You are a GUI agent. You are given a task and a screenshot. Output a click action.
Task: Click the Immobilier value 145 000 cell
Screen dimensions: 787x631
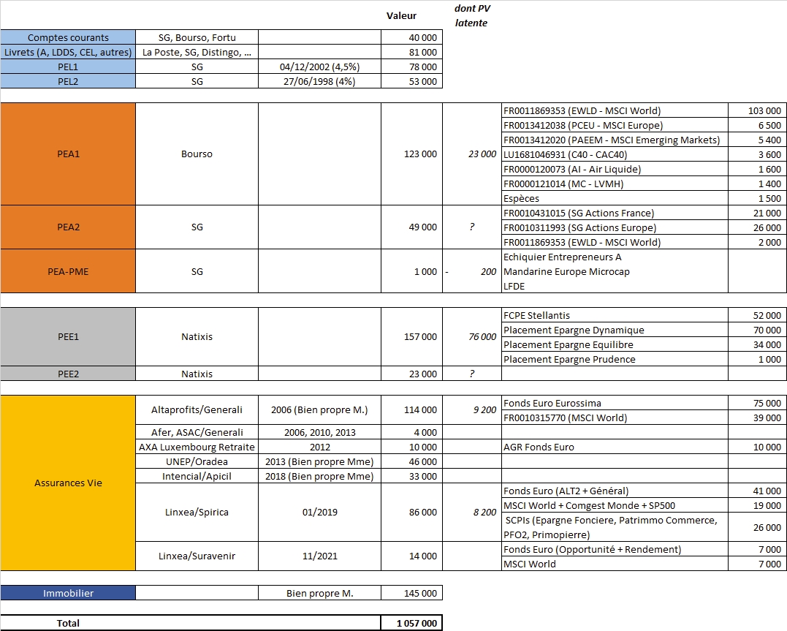coord(411,593)
